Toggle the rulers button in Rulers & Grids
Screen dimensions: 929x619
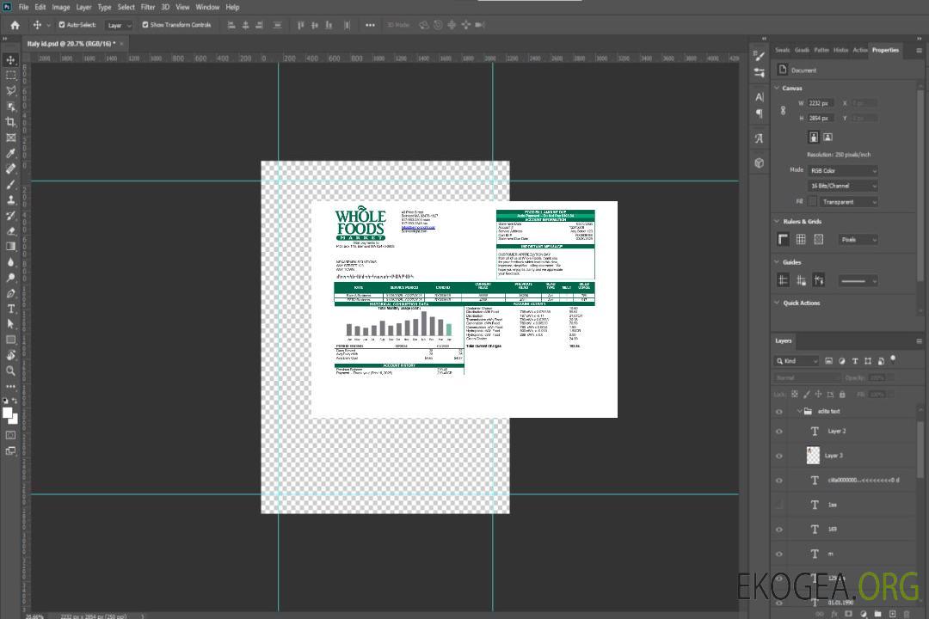coord(783,239)
